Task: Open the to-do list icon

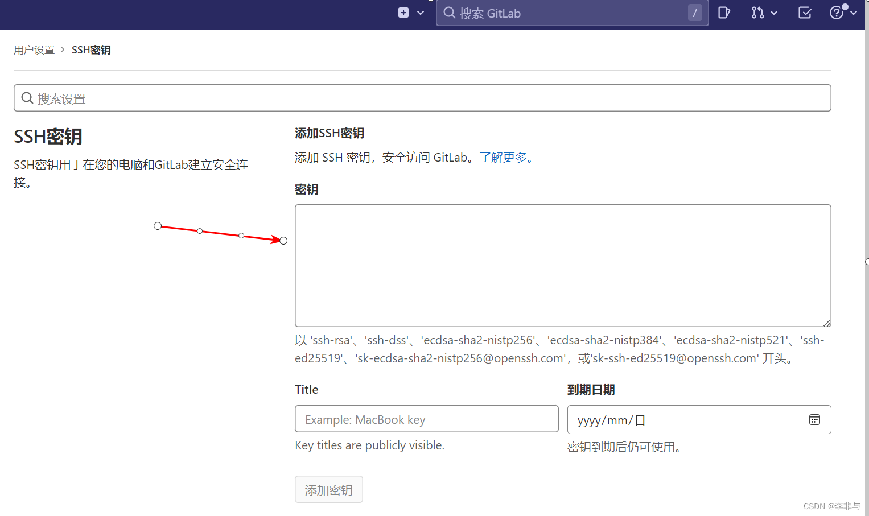Action: tap(805, 13)
